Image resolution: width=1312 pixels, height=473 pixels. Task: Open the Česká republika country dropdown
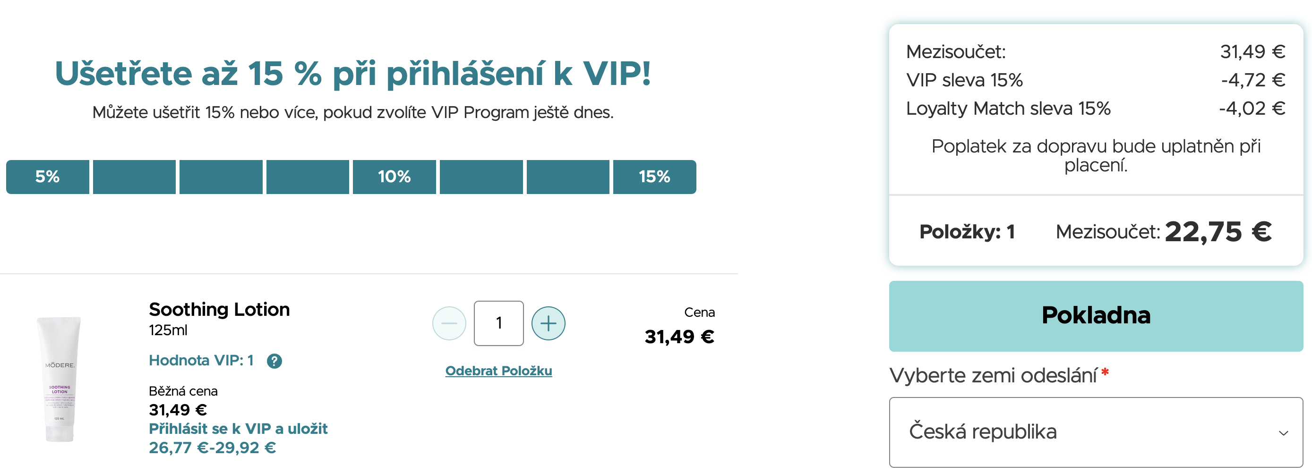tap(1096, 432)
